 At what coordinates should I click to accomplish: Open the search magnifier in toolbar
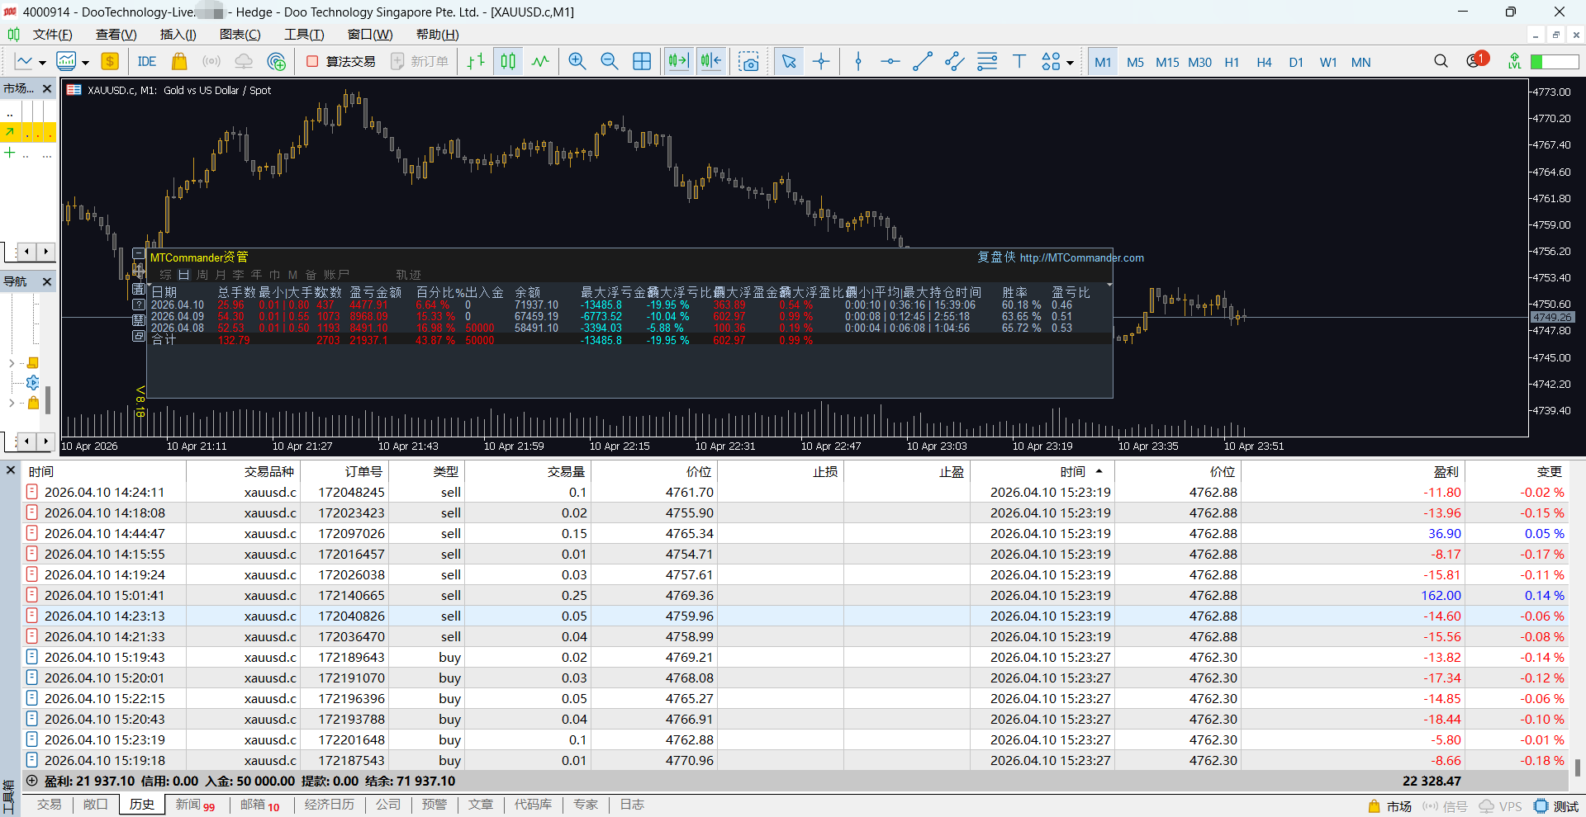click(x=1441, y=62)
